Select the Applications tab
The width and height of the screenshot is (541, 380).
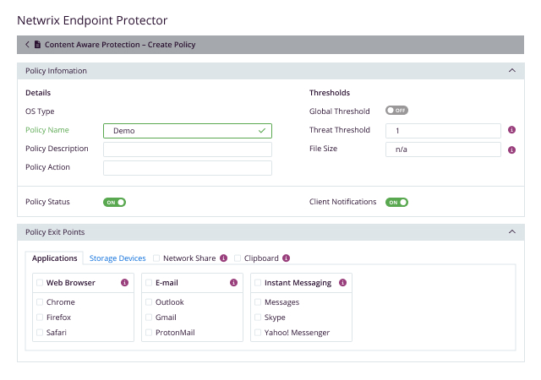click(55, 258)
